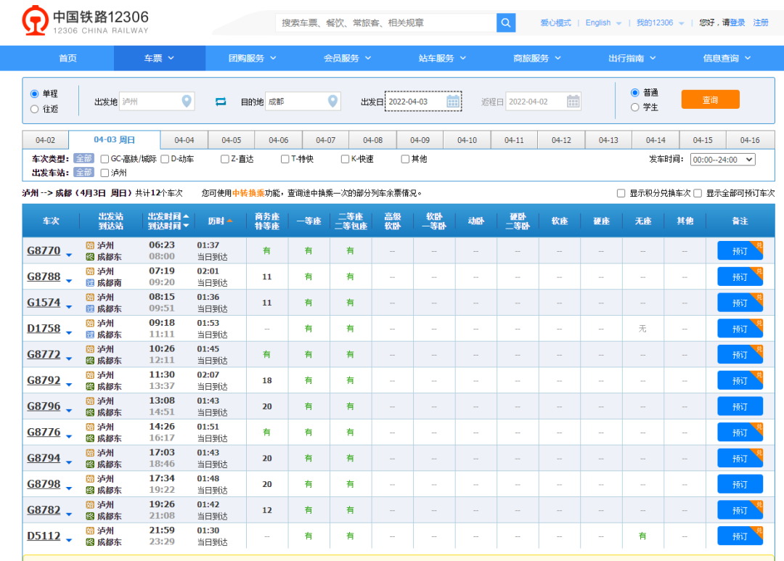Click the 12306 China Railway logo

(86, 22)
